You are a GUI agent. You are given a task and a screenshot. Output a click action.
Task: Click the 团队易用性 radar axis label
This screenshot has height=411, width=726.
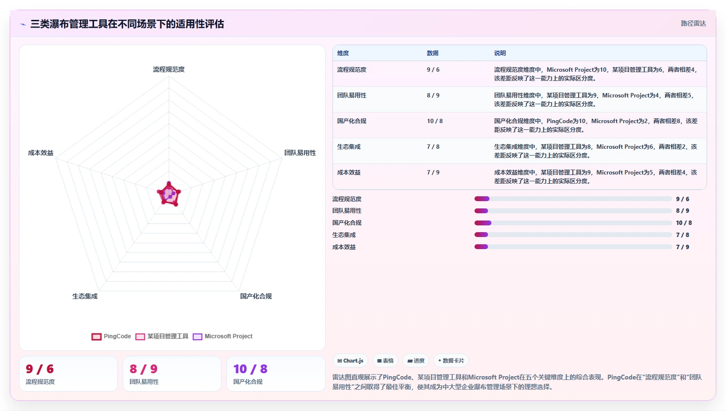coord(300,153)
